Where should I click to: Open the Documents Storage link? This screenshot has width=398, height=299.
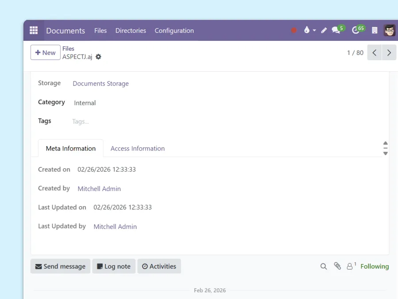[100, 83]
